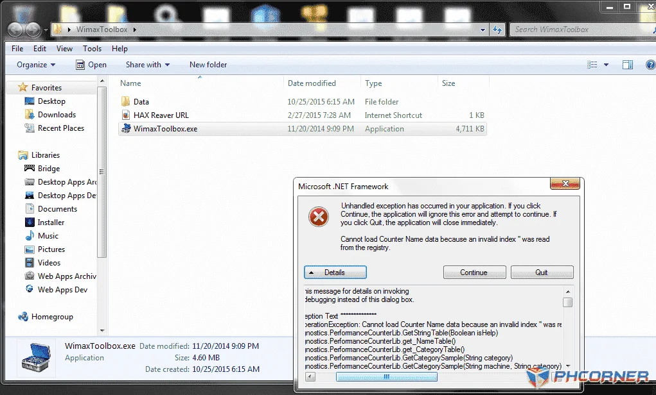Click the Type column header
Viewport: 656px width, 395px height.
[373, 83]
